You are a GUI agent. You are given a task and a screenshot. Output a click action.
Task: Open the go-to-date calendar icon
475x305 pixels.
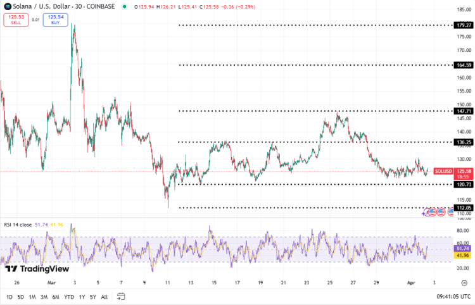[121, 296]
